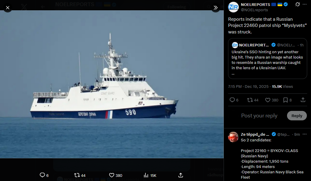311x181 pixels.
Task: Click reply icon below the ship photo
Action: (x=42, y=175)
